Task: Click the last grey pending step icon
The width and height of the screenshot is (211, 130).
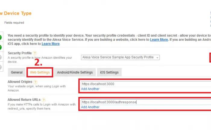Action: 1,67
